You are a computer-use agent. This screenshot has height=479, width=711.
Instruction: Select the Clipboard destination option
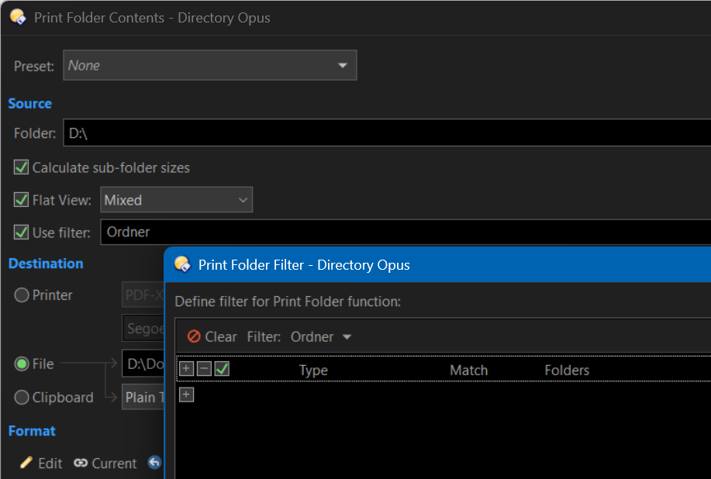21,398
